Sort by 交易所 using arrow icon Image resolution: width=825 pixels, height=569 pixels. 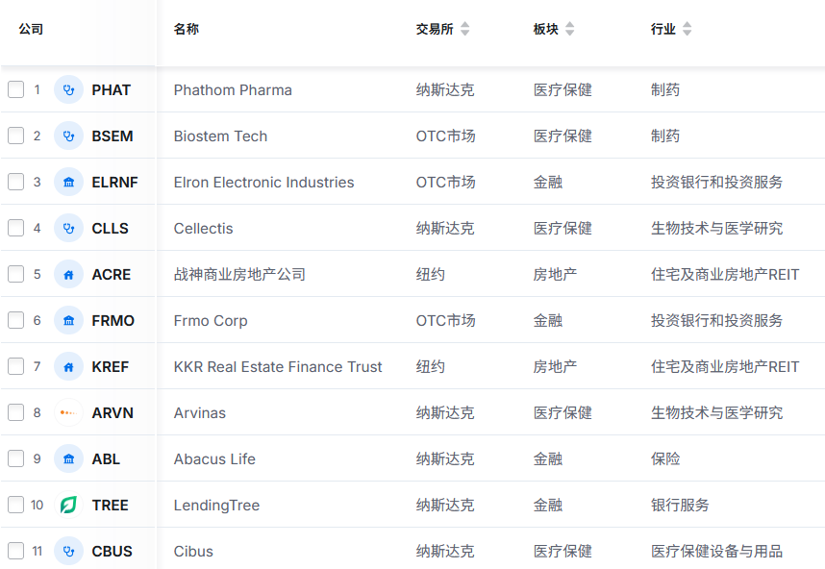click(x=464, y=29)
